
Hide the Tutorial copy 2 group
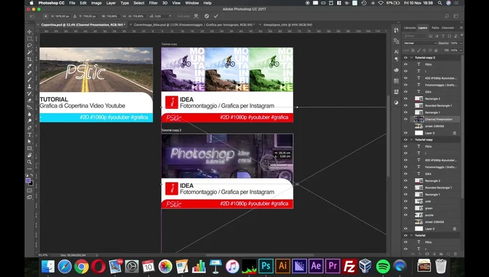click(x=406, y=57)
